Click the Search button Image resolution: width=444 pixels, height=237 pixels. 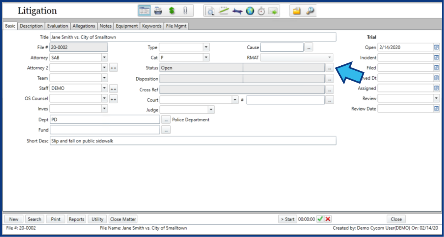(x=35, y=219)
